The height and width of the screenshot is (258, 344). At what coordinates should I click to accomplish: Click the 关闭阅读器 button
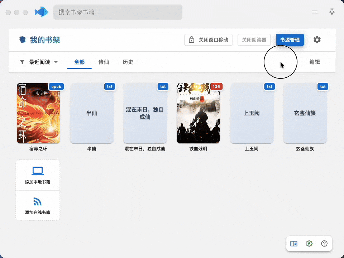point(254,40)
